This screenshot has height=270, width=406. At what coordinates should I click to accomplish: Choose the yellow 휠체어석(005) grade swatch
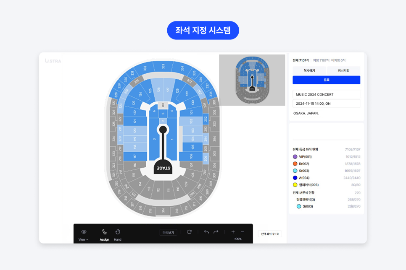[295, 185]
